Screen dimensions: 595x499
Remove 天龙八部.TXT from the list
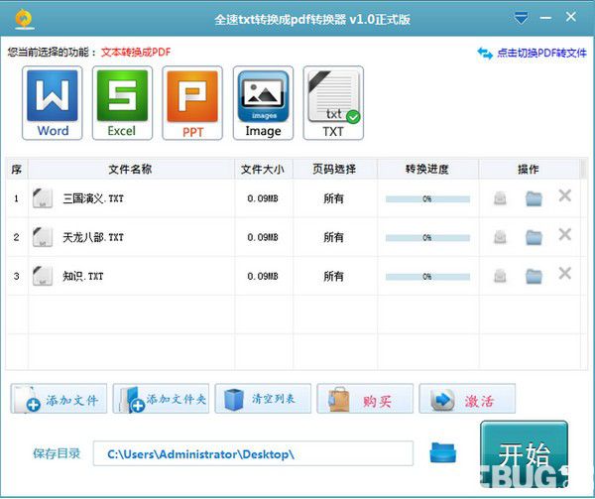[x=565, y=234]
